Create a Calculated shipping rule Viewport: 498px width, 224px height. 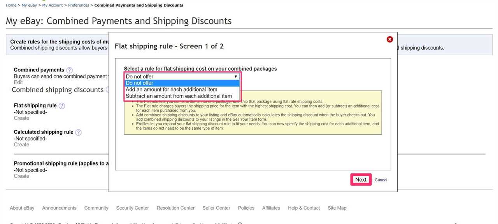21,144
